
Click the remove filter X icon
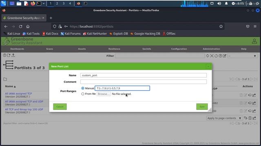[x=212, y=56]
